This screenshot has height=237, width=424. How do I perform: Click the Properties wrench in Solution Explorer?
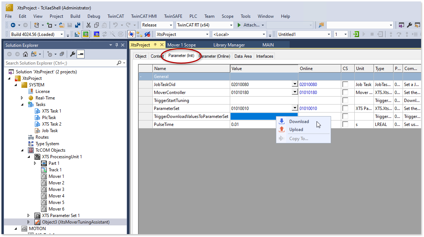(x=73, y=54)
